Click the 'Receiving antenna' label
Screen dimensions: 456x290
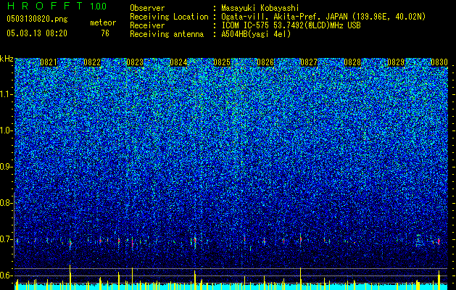pos(167,34)
